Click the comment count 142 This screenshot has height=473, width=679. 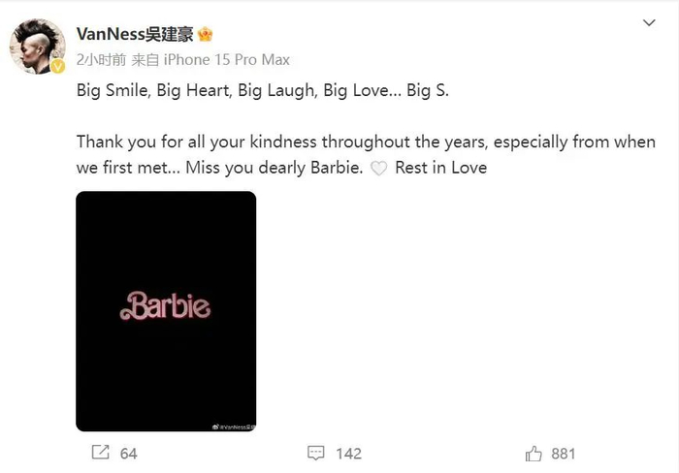tap(347, 453)
